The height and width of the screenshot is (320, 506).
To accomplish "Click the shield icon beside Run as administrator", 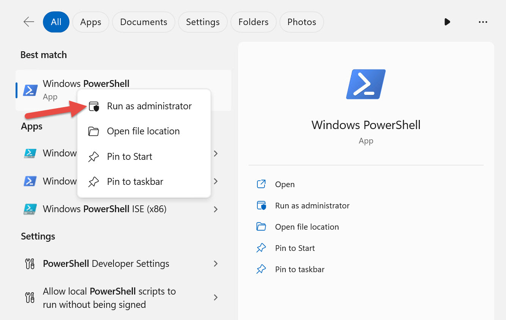I will coord(94,106).
